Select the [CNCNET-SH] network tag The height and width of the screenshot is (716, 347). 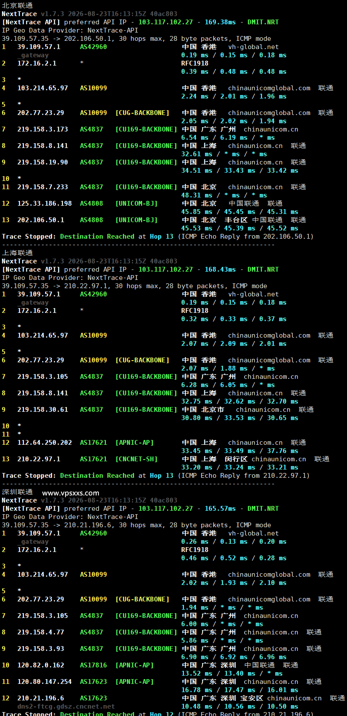point(137,459)
